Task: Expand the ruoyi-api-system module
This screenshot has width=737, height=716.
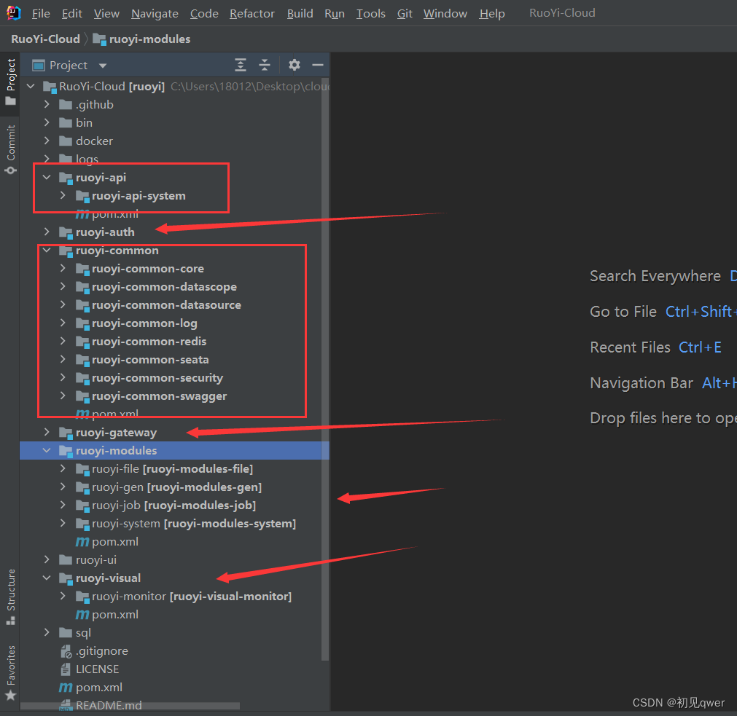Action: [x=63, y=195]
